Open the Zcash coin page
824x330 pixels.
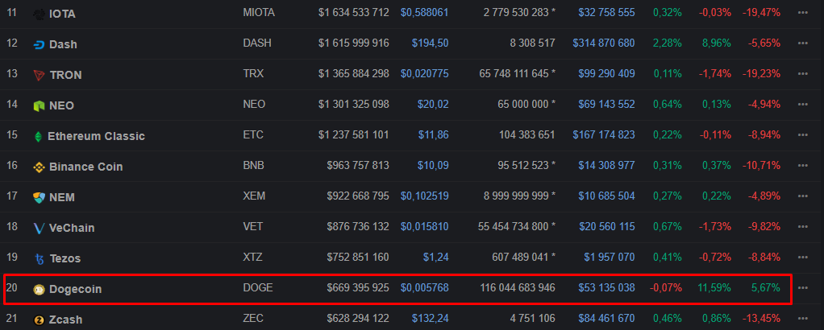click(x=65, y=320)
